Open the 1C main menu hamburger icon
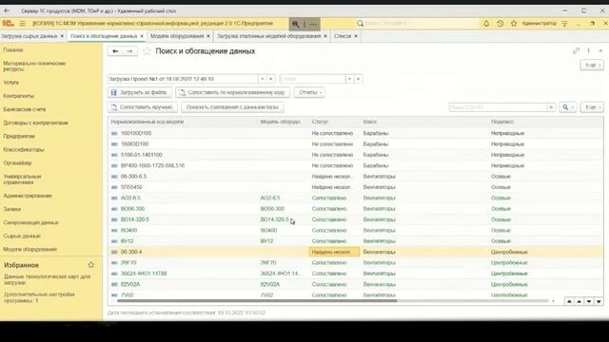Image resolution: width=609 pixels, height=342 pixels. [x=23, y=24]
